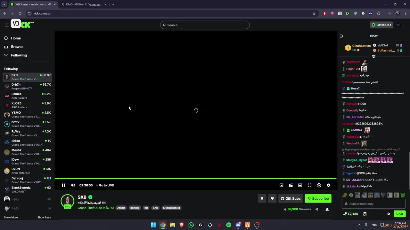The height and width of the screenshot is (230, 410).
Task: Open Ramee channel in Following list
Action: 27,96
